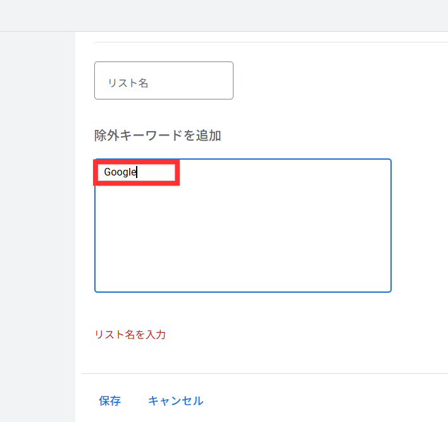
Task: Click the リスト名 placeholder text
Action: click(x=128, y=83)
